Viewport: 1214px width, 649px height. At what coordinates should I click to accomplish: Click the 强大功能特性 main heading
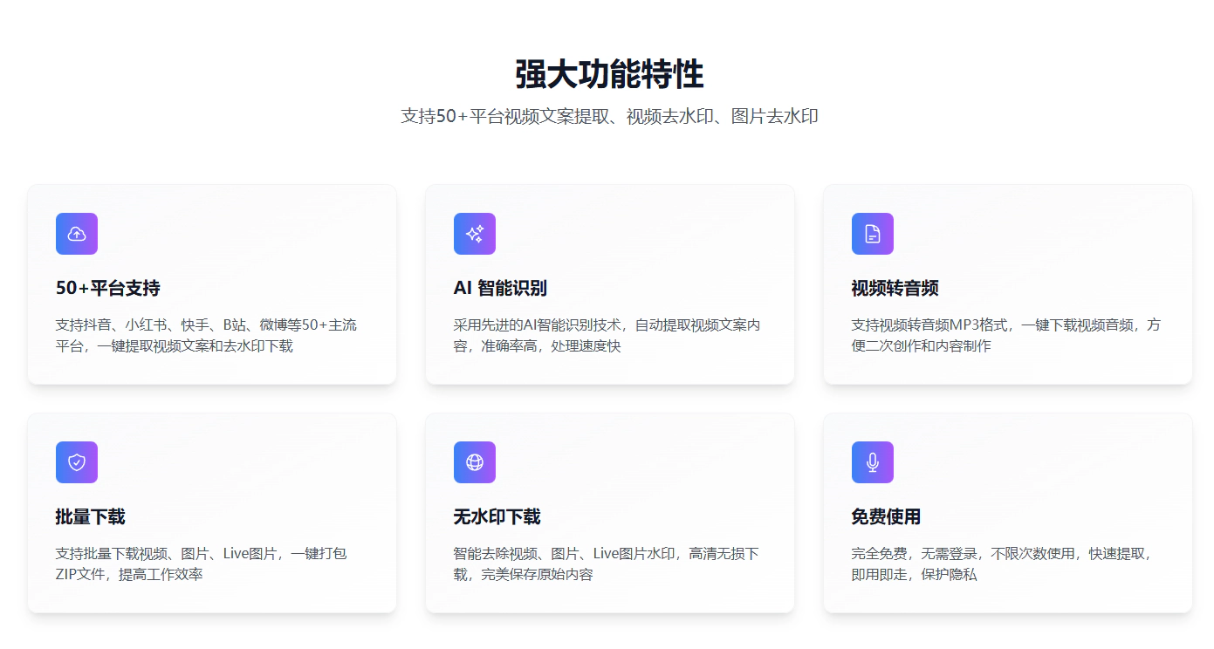[609, 74]
